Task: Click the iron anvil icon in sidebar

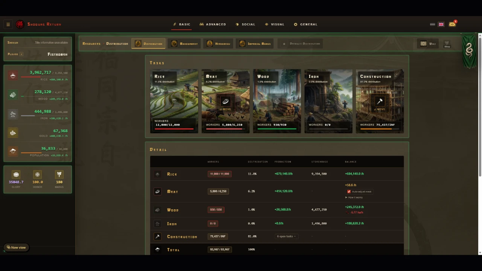Action: (13, 114)
